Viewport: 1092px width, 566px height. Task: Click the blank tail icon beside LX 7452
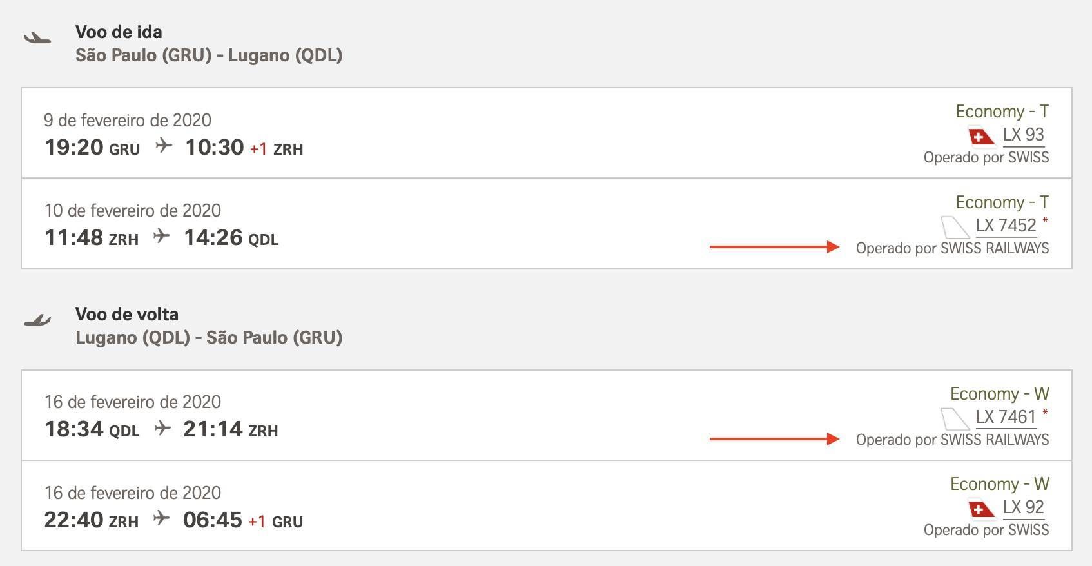point(955,227)
